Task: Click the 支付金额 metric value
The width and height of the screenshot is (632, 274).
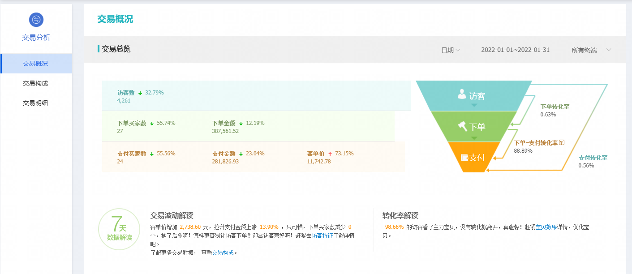Action: (225, 161)
